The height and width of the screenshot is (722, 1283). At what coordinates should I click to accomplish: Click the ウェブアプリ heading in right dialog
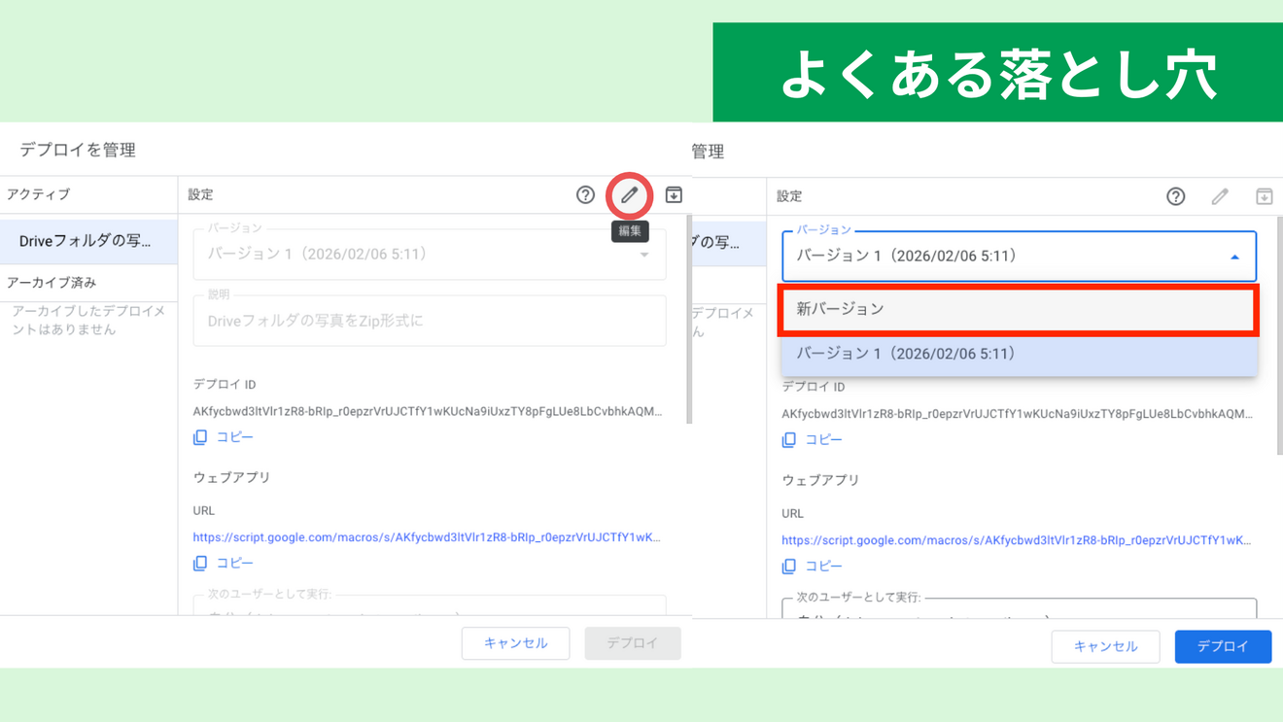[x=820, y=480]
